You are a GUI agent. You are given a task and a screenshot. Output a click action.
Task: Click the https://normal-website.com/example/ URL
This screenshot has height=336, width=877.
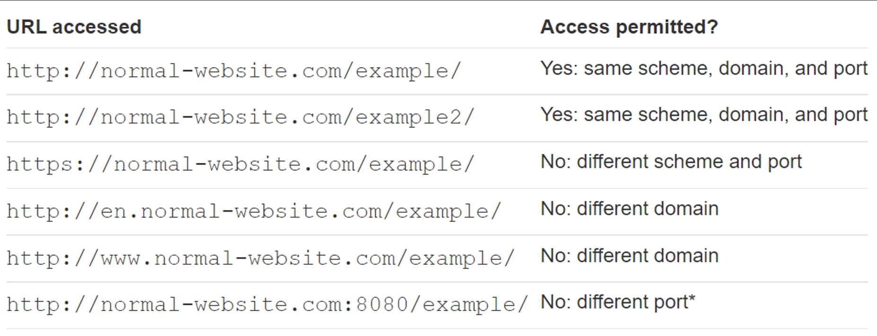pyautogui.click(x=240, y=164)
